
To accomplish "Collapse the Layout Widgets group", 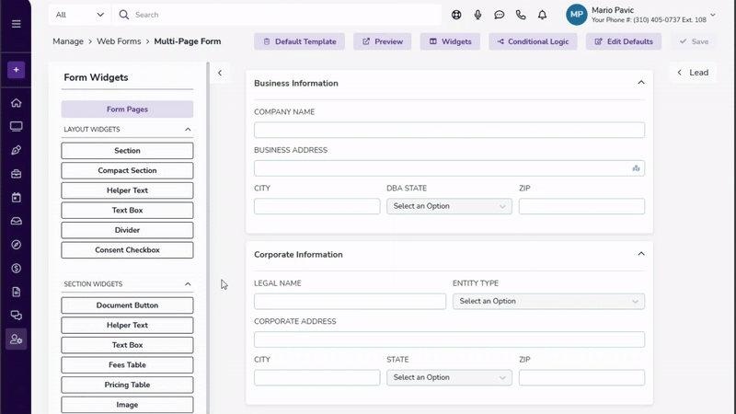I will click(188, 130).
